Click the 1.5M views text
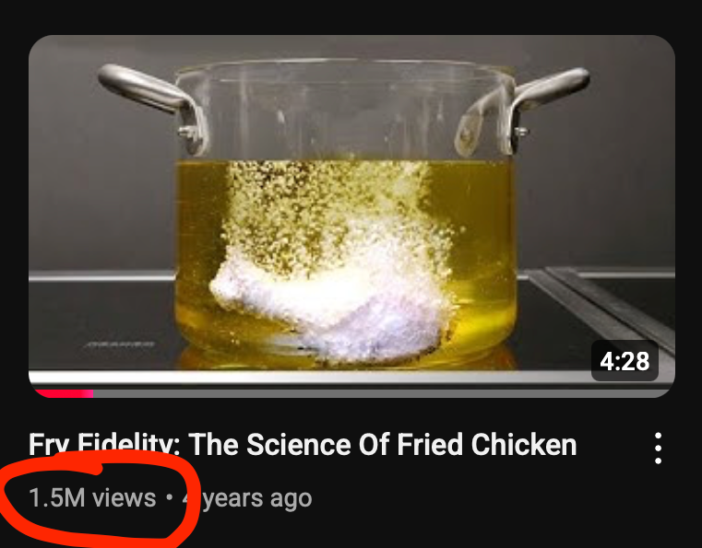This screenshot has height=548, width=702. click(x=92, y=498)
